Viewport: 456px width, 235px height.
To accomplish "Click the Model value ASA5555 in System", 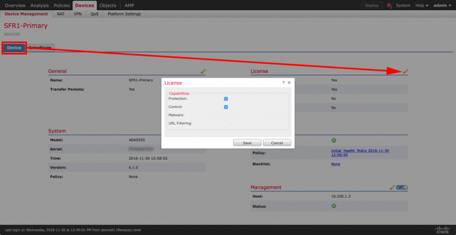I will pos(137,140).
